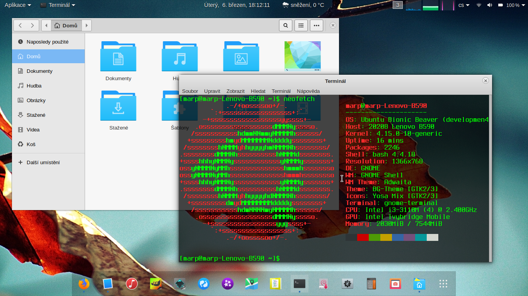Click the volume speaker icon
The height and width of the screenshot is (296, 528).
(490, 5)
